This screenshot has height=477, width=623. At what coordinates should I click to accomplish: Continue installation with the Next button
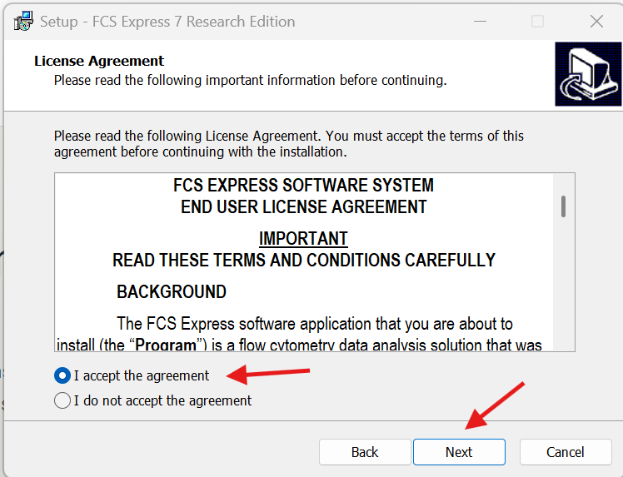[459, 452]
